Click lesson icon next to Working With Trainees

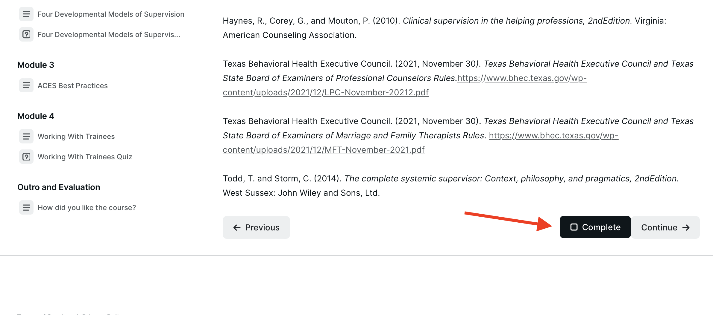tap(26, 136)
